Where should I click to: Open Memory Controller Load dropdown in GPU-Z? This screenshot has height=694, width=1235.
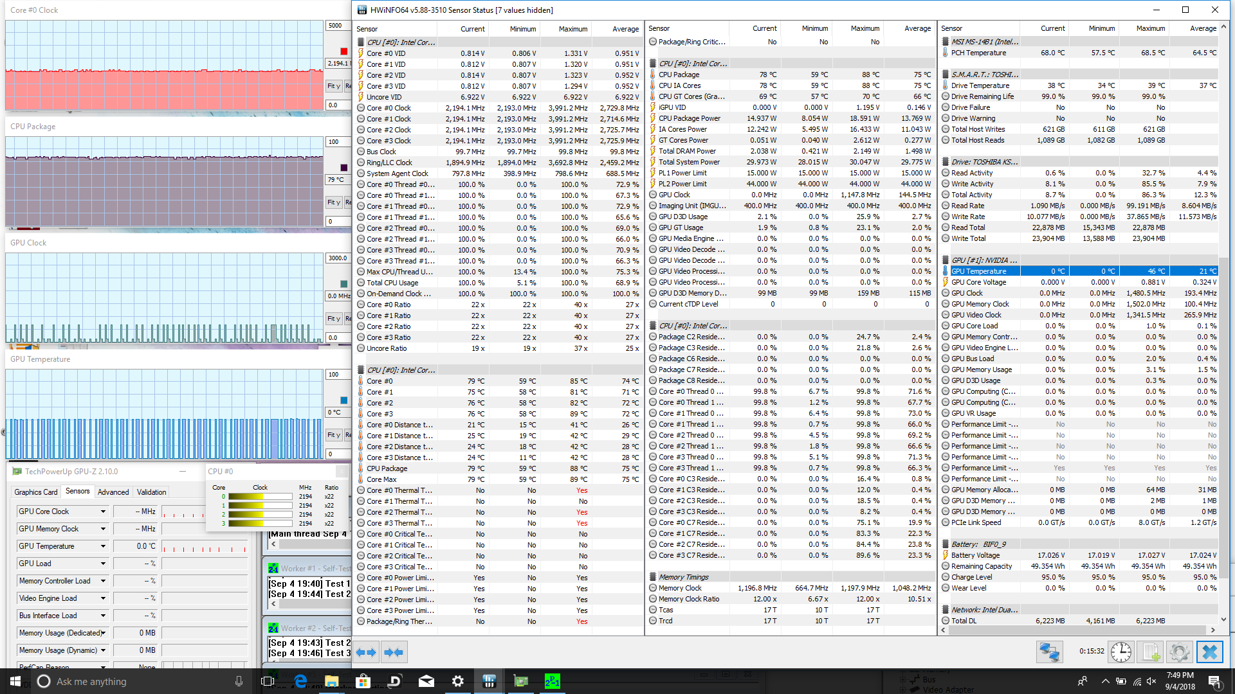pyautogui.click(x=103, y=581)
